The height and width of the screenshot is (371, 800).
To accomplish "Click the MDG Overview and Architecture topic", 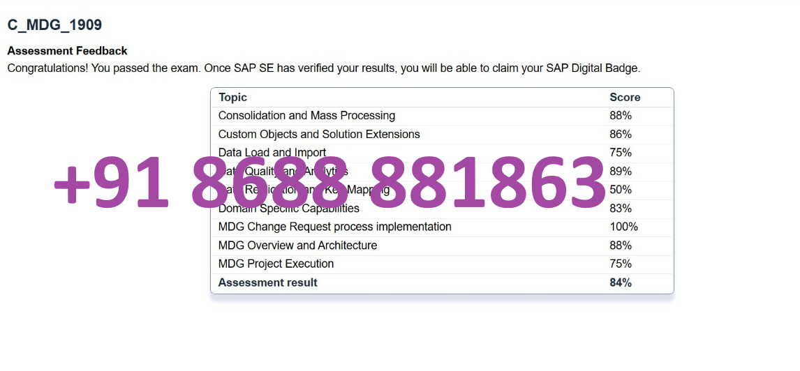I will 297,245.
